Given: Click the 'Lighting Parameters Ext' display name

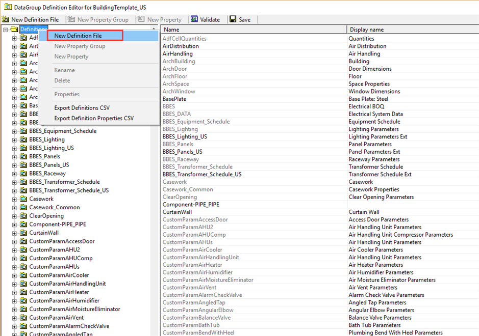Looking at the screenshot, I should pos(378,136).
